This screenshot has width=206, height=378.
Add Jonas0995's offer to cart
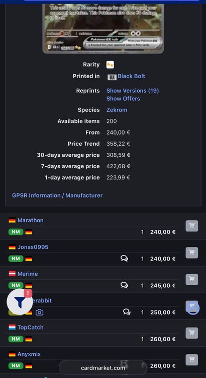191,253
